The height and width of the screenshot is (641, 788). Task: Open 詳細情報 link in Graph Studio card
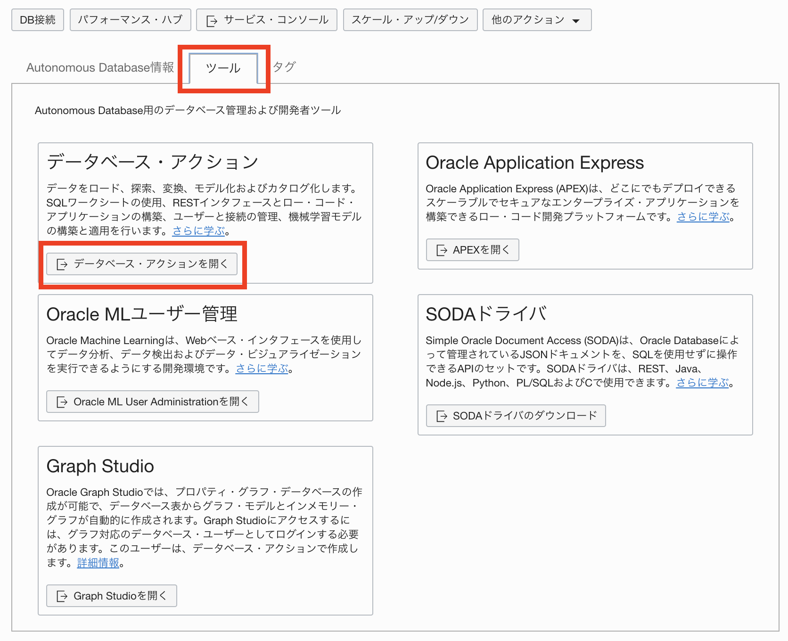[98, 563]
